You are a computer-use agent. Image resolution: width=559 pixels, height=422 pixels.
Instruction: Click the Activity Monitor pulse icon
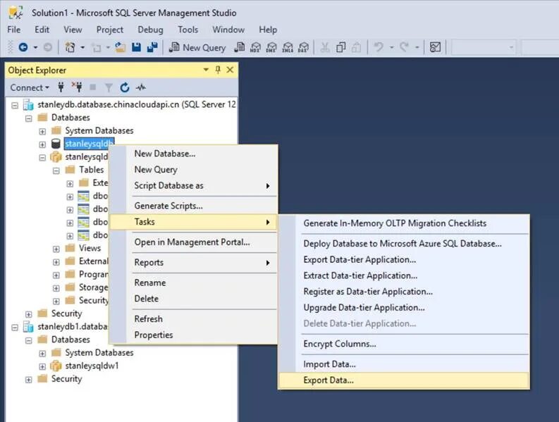141,87
